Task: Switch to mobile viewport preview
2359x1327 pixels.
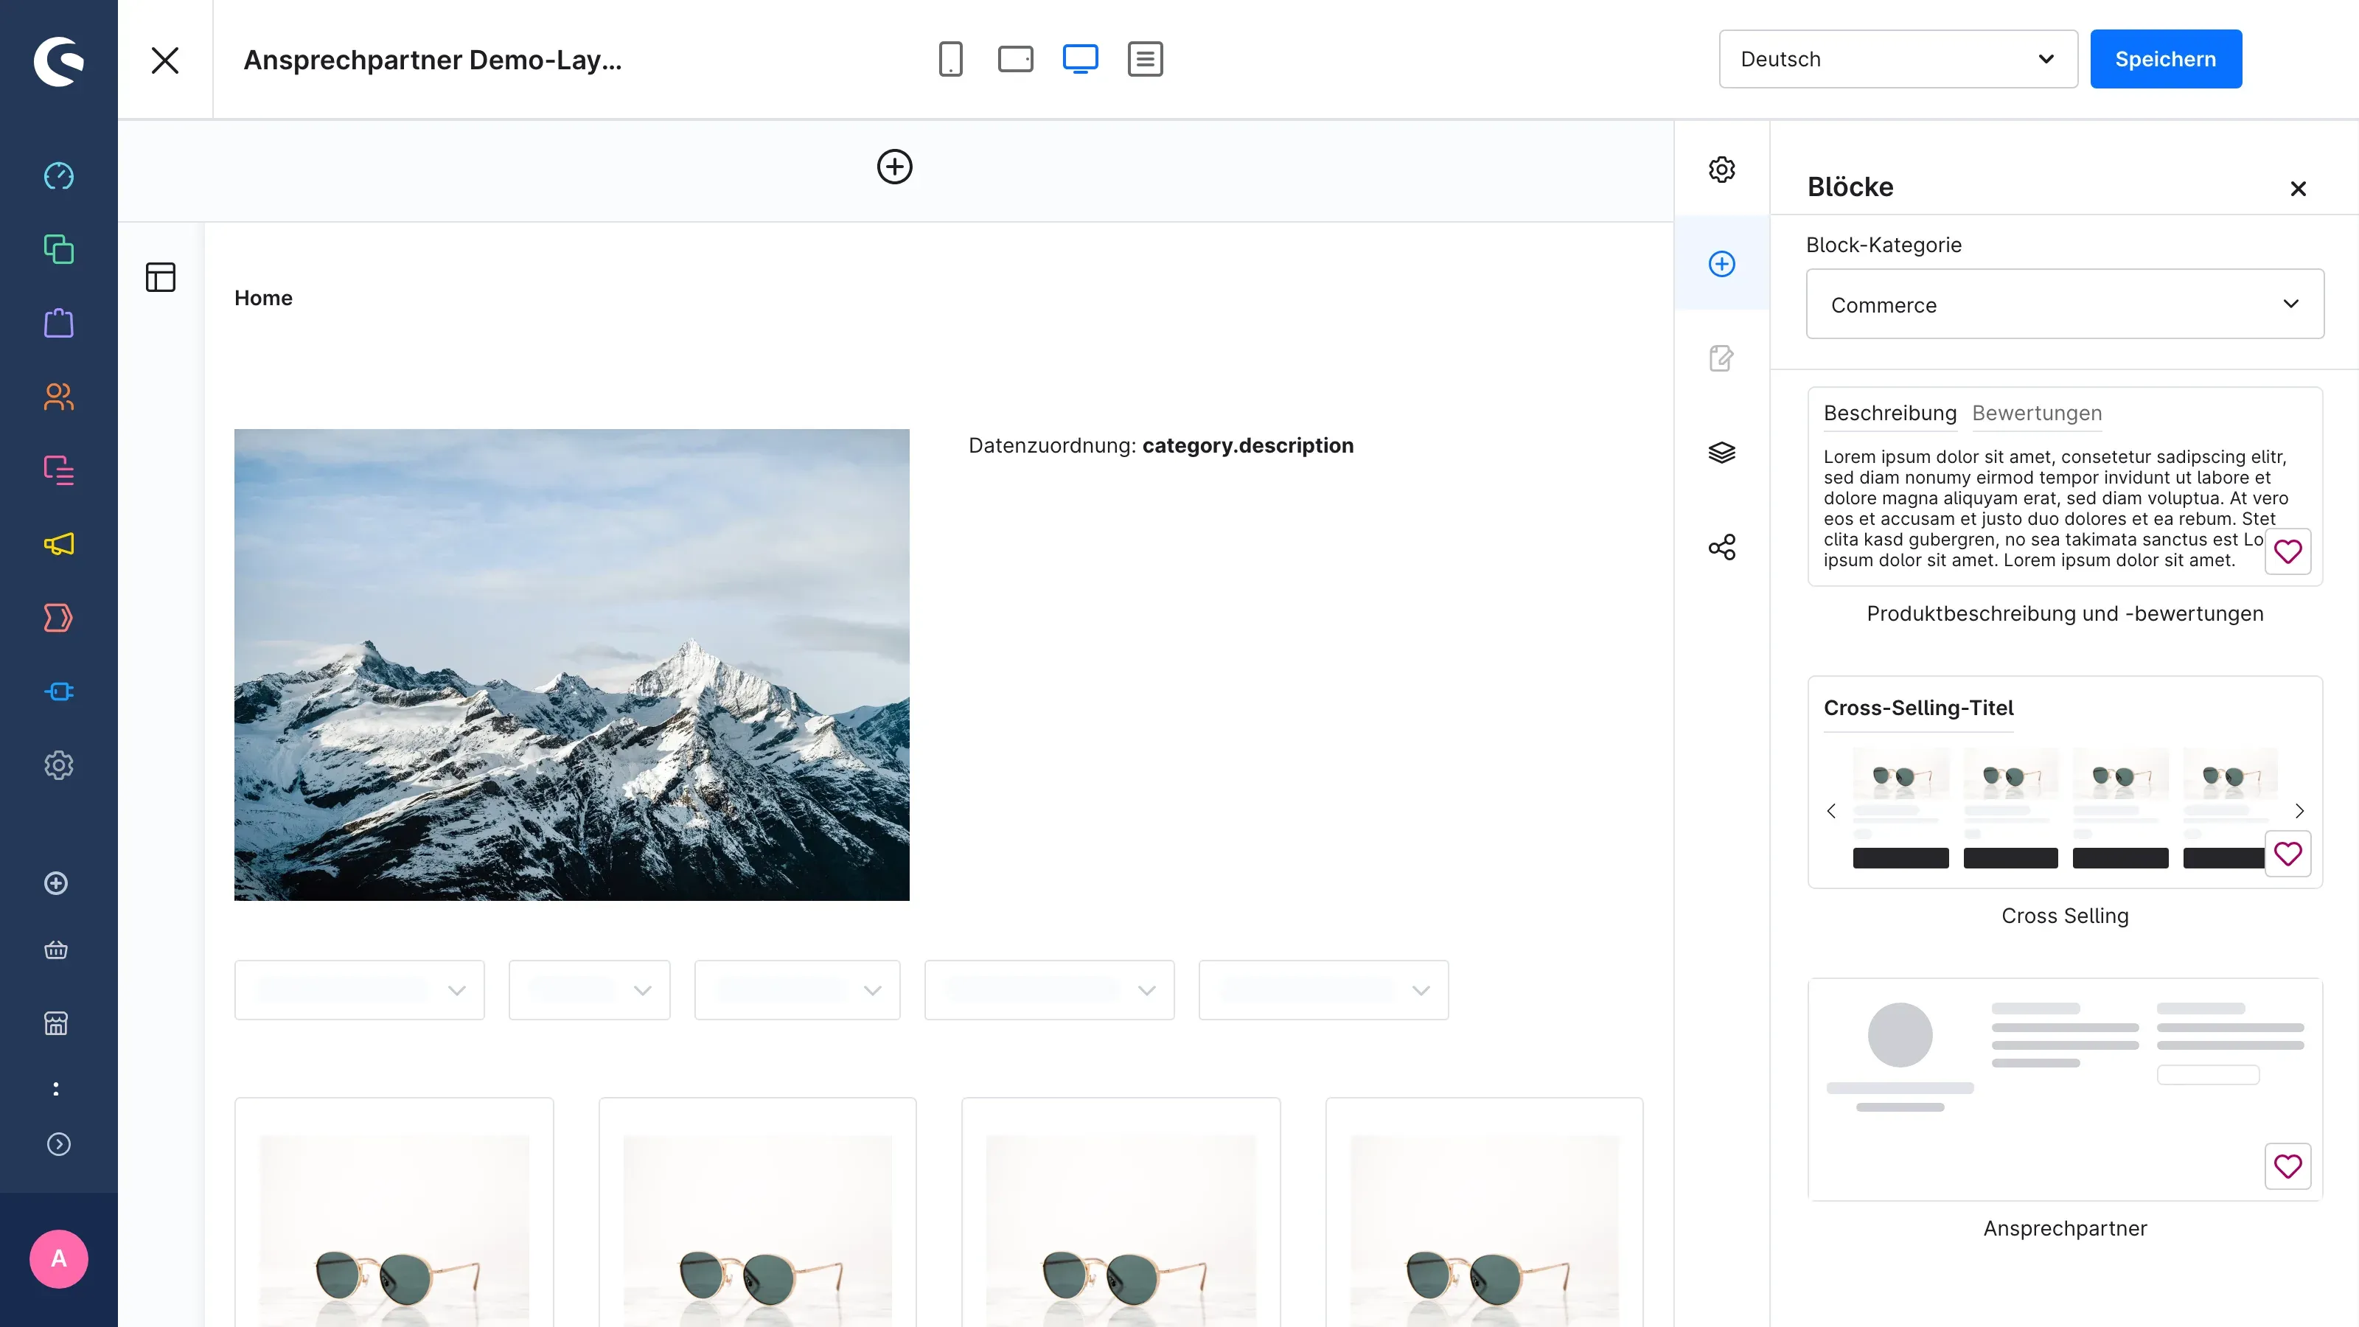Action: (950, 59)
